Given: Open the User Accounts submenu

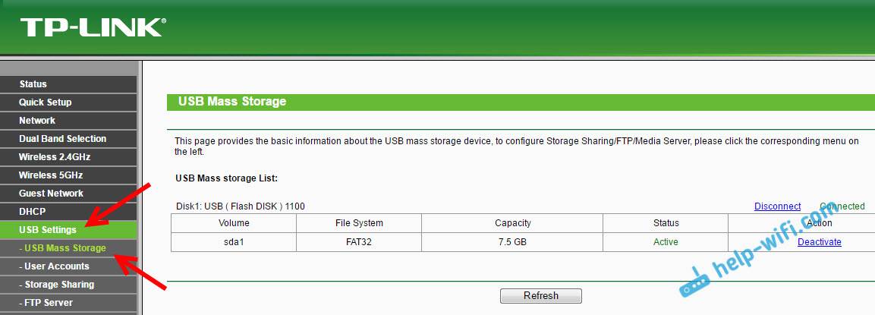Looking at the screenshot, I should [56, 266].
